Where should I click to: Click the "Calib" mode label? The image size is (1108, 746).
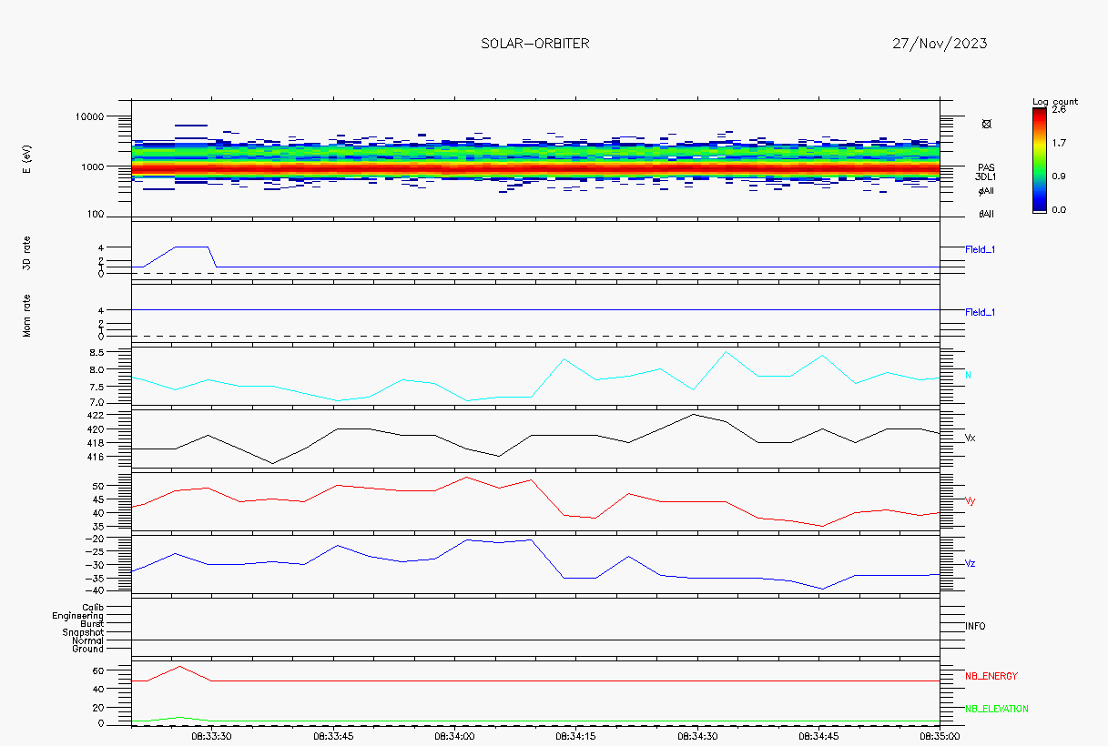(93, 607)
